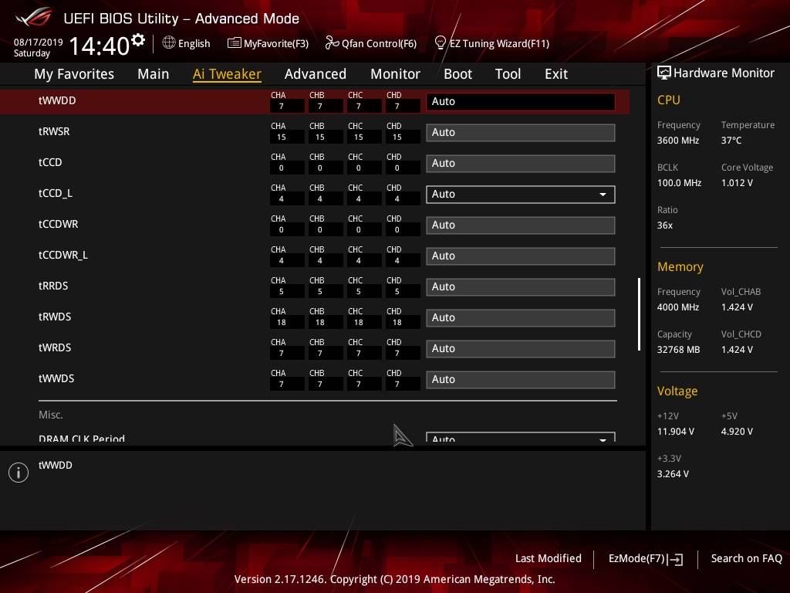Click the settings list scrollbar thumb
Image resolution: width=790 pixels, height=593 pixels.
click(x=639, y=313)
